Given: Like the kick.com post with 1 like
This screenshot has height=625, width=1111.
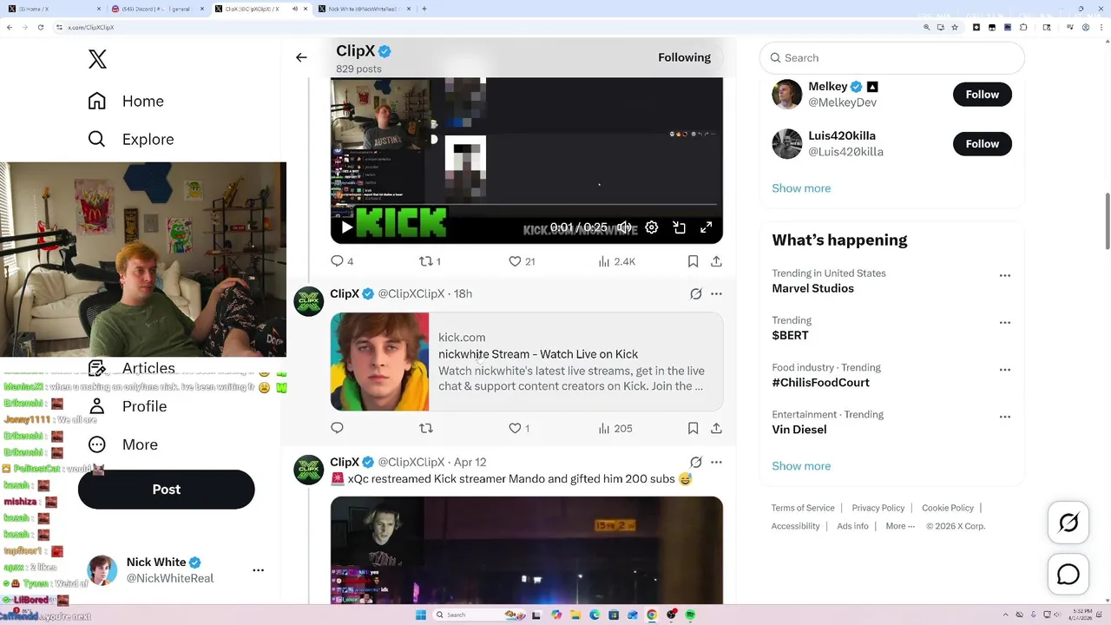Looking at the screenshot, I should coord(519,428).
